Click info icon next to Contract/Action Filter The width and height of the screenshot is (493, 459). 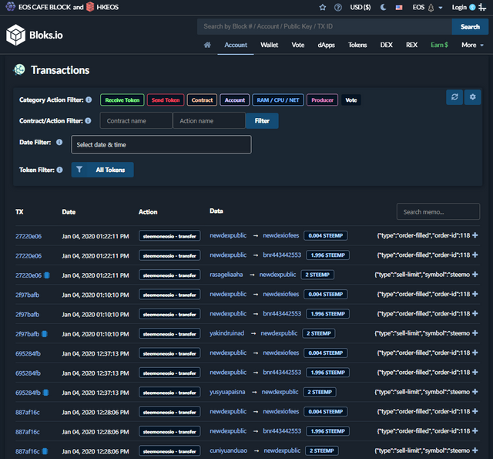(88, 120)
